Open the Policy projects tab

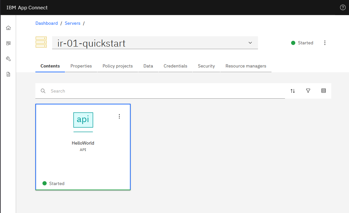pos(117,66)
